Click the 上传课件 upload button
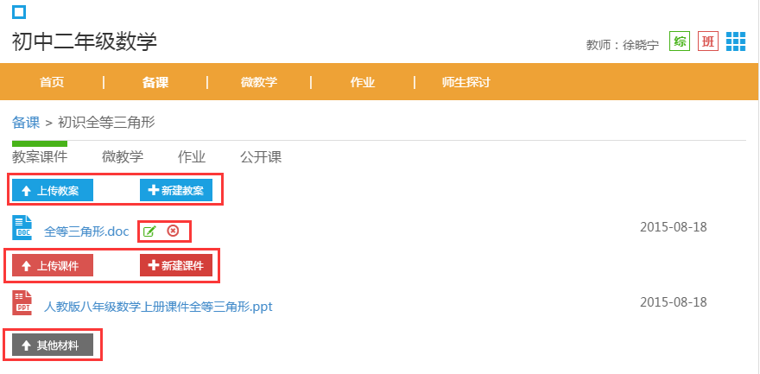This screenshot has height=374, width=760. pos(53,265)
